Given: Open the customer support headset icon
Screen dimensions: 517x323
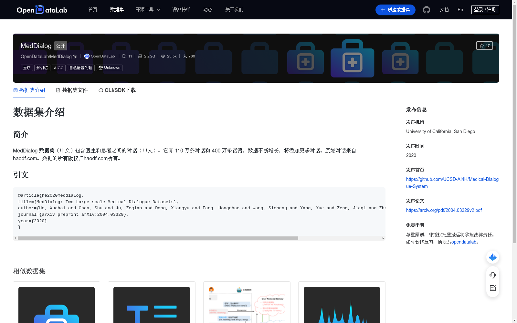Looking at the screenshot, I should point(493,275).
